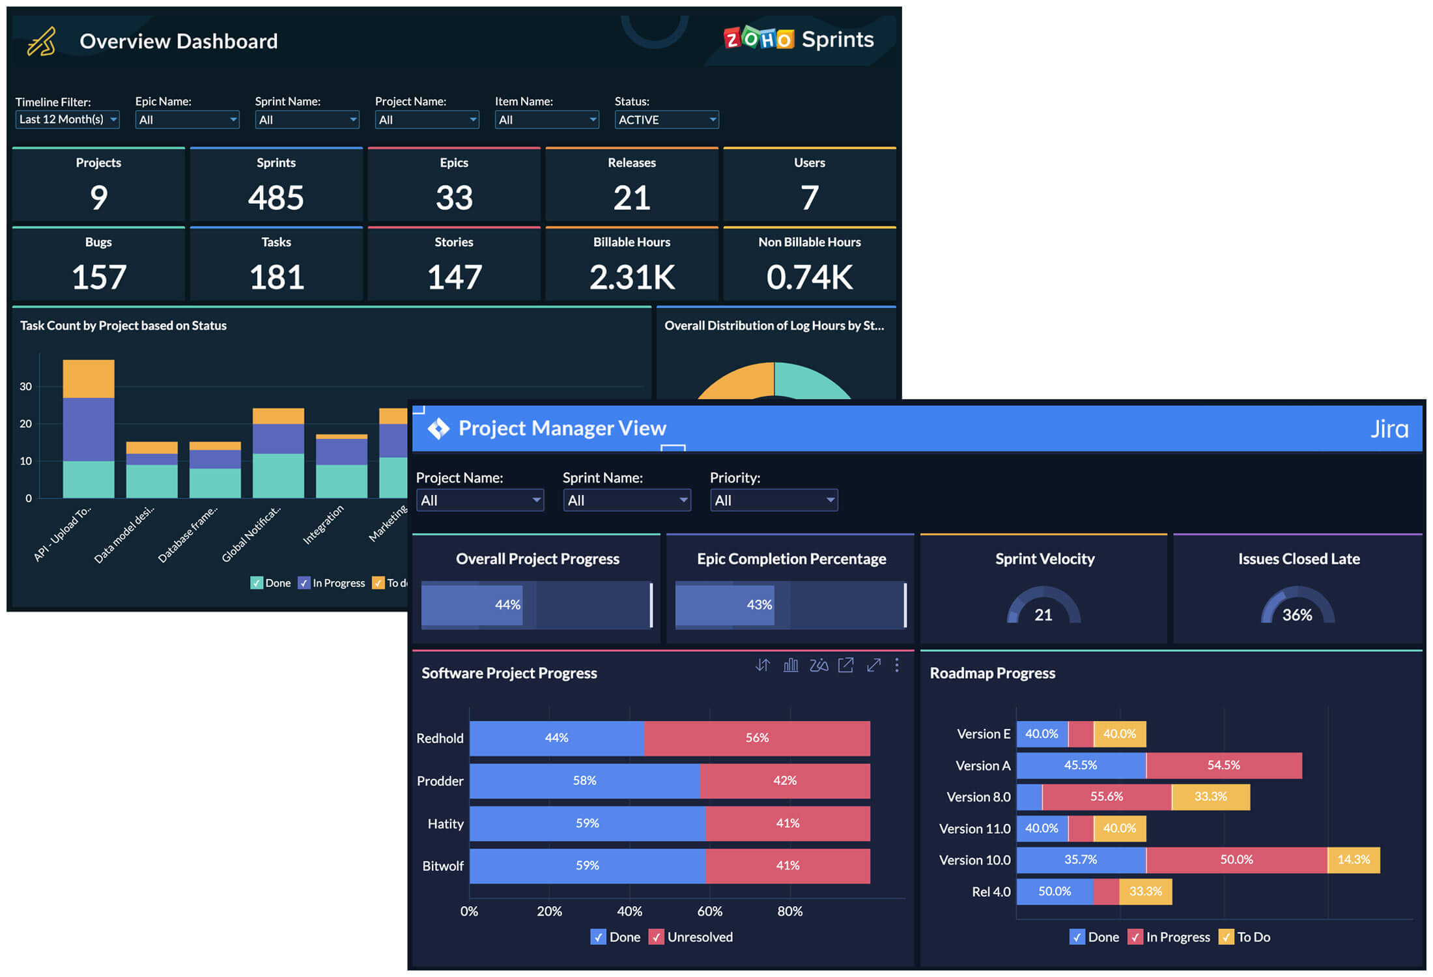Click the sort icon on Software Project Progress

762,665
